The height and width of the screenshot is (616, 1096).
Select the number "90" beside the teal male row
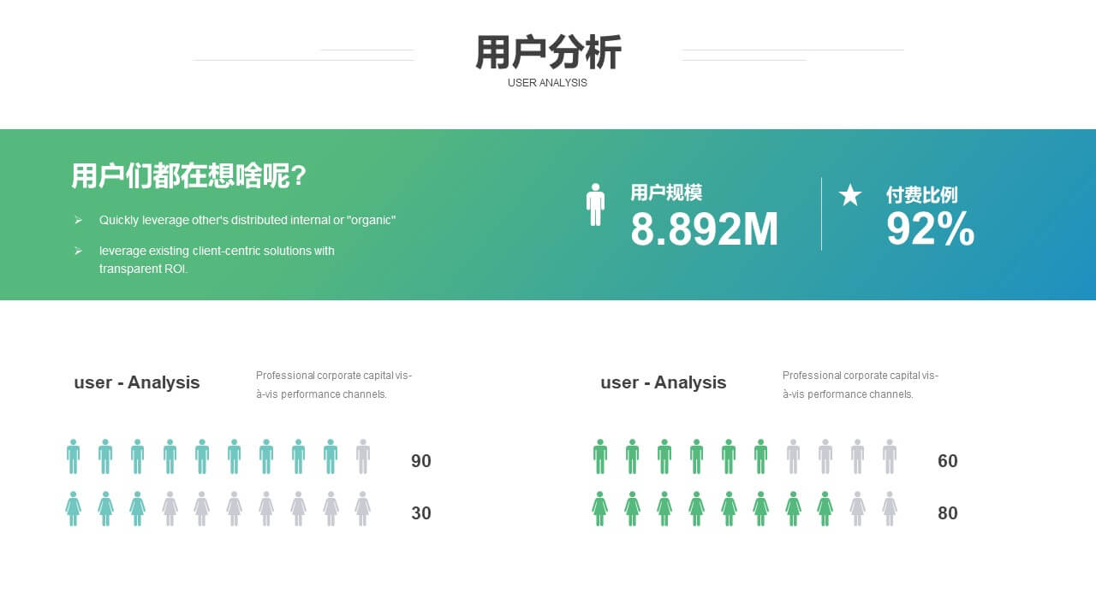[421, 461]
